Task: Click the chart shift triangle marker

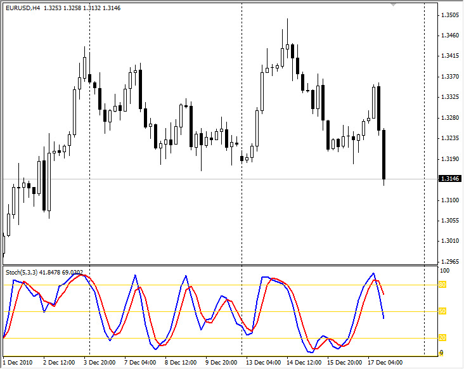Action: pos(393,4)
